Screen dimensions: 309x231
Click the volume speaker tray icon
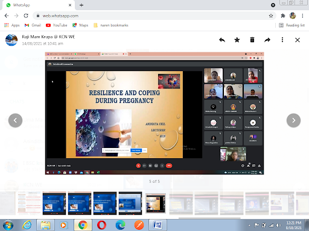click(x=279, y=226)
